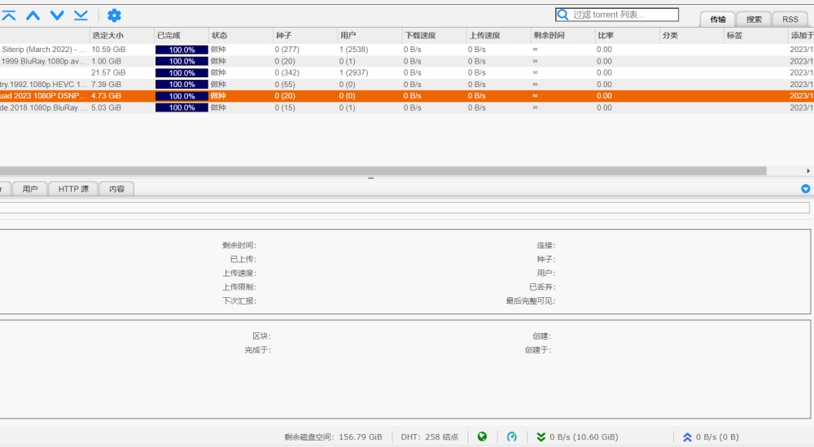Viewport: 814px width, 447px height.
Task: Open the HTTP 源 tab
Action: pyautogui.click(x=73, y=189)
